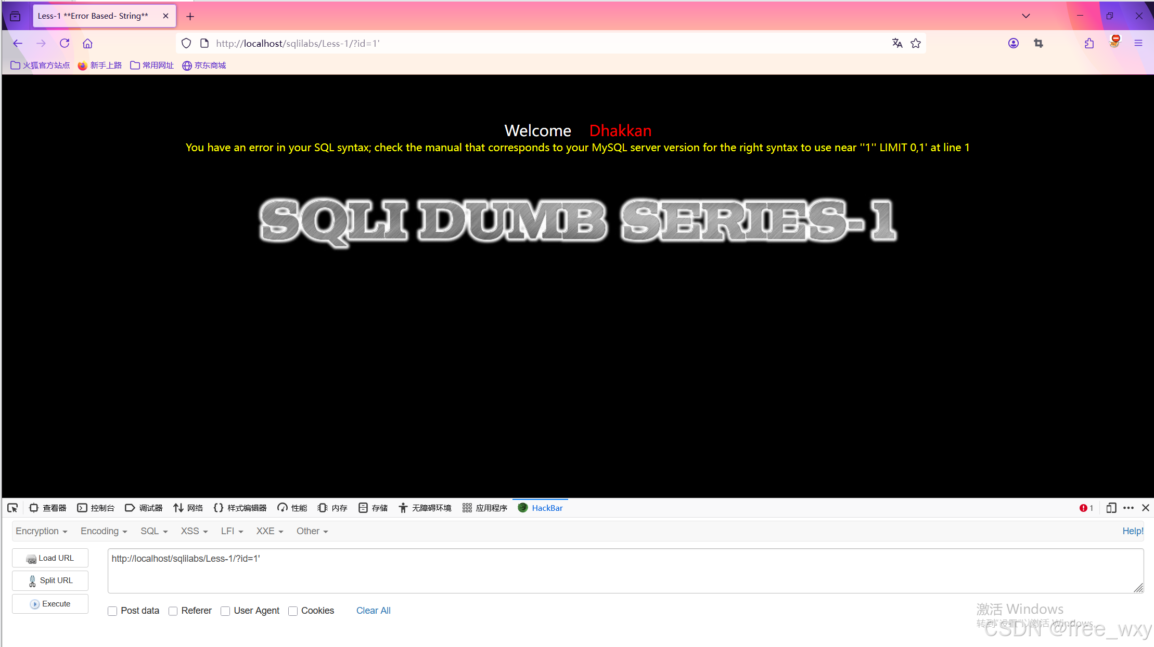Expand the Encryption dropdown menu
This screenshot has height=647, width=1154.
(x=42, y=531)
